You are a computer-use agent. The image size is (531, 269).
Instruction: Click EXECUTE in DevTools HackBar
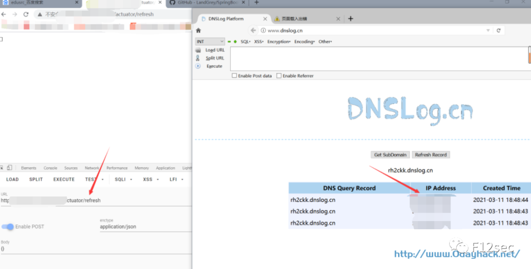64,180
